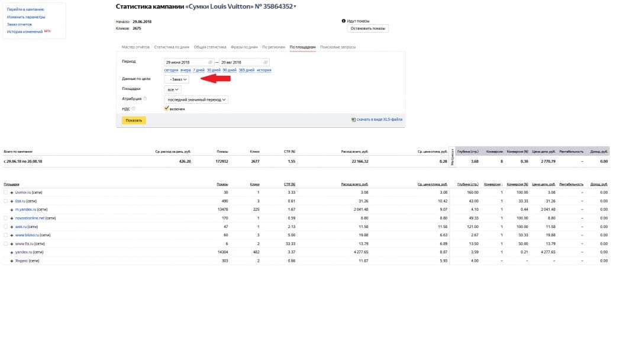639x360 pixels.
Task: Set period to 7 дней
Action: 198,70
